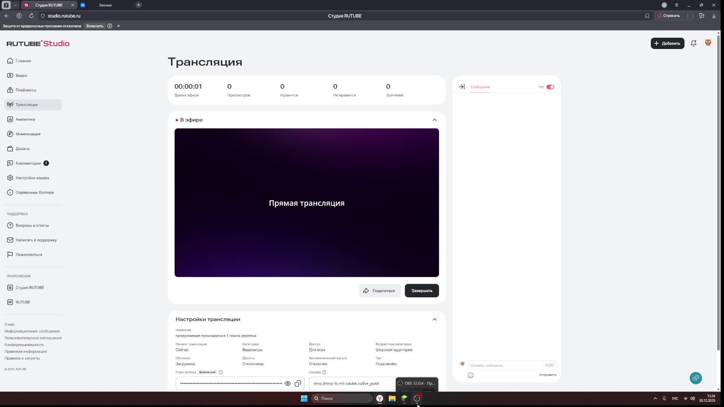The height and width of the screenshot is (407, 724).
Task: Open the tab list dropdown arrow
Action: click(15, 5)
